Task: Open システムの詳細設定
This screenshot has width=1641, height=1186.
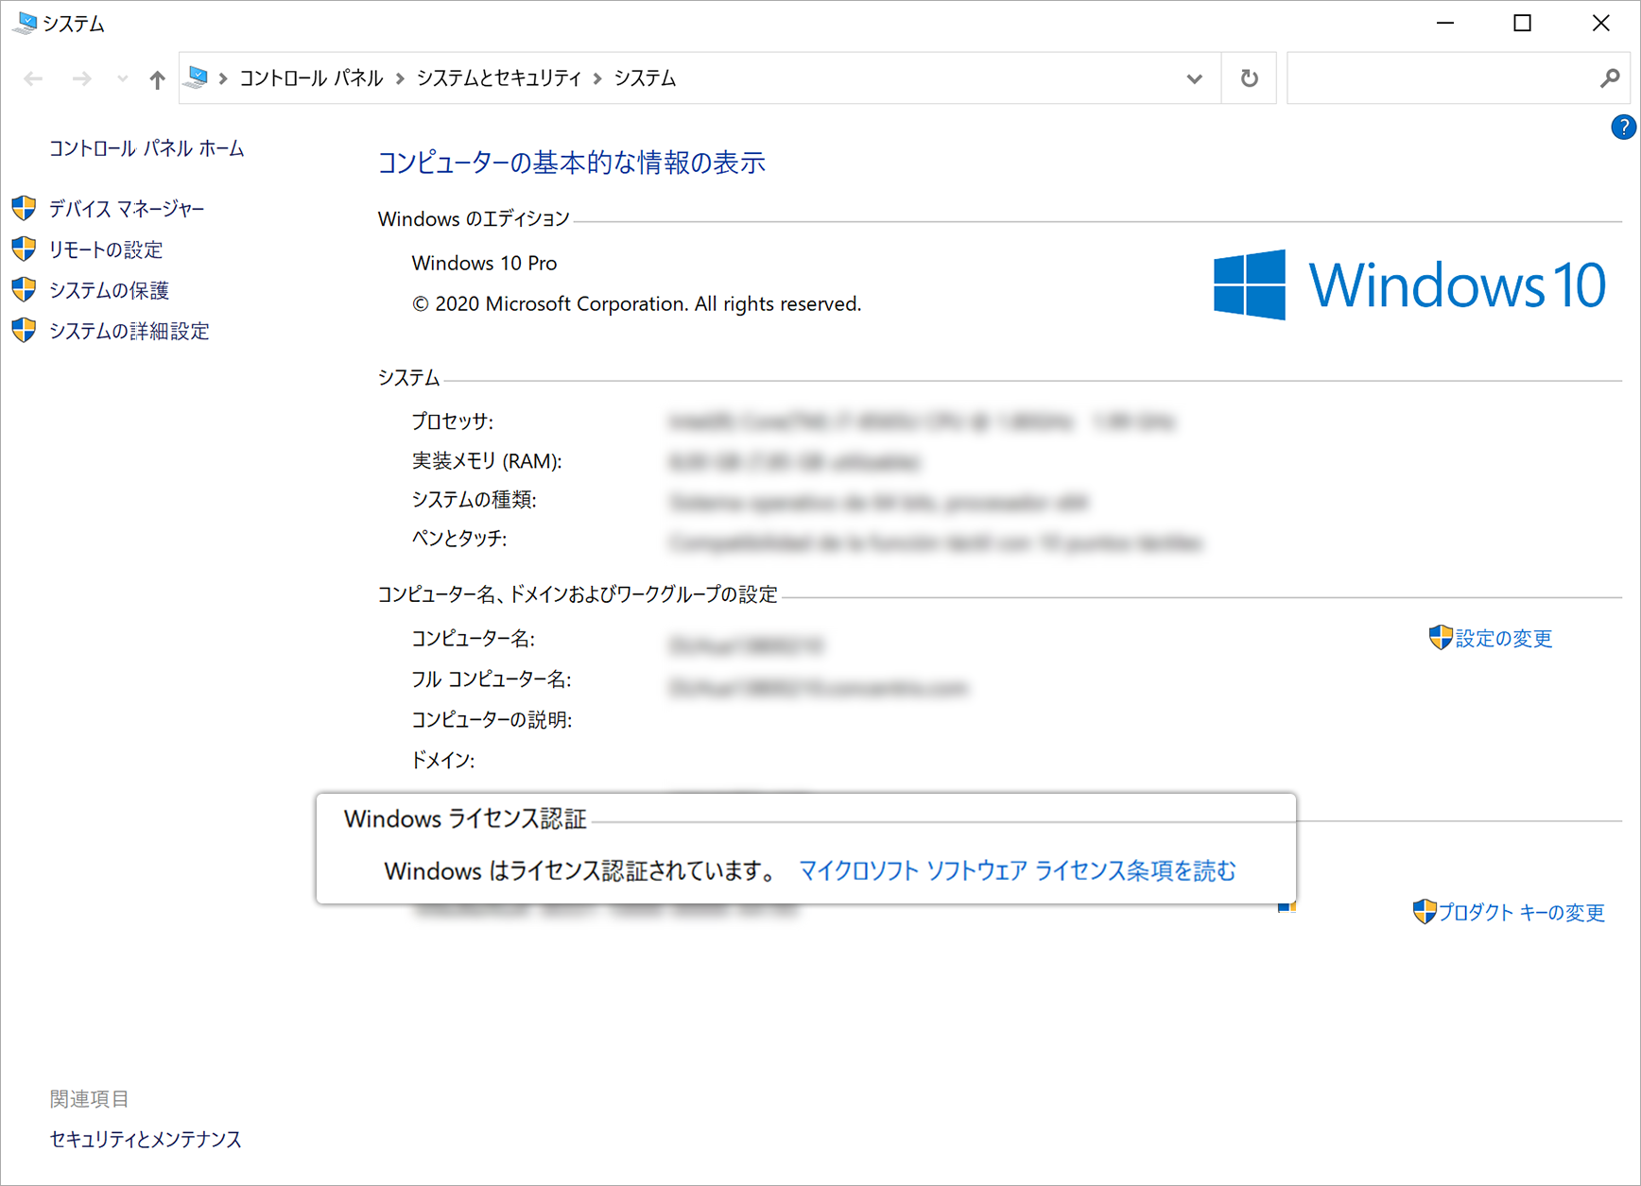Action: pyautogui.click(x=130, y=331)
